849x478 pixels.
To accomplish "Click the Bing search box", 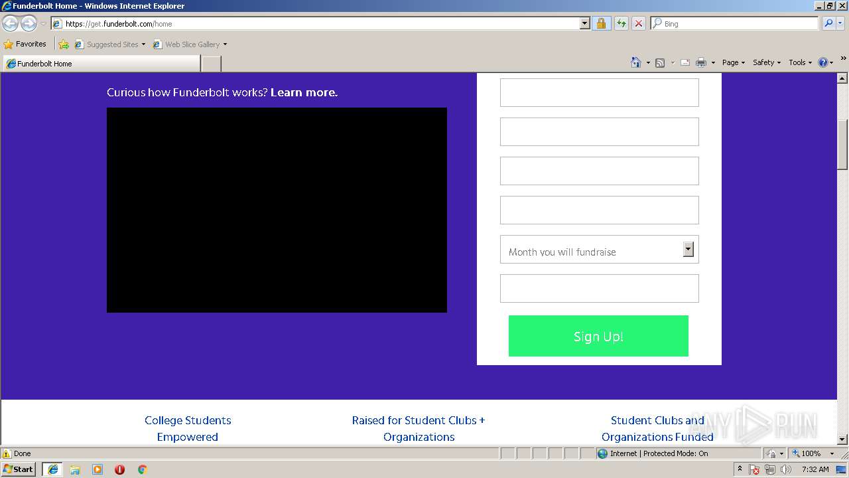I will click(735, 23).
